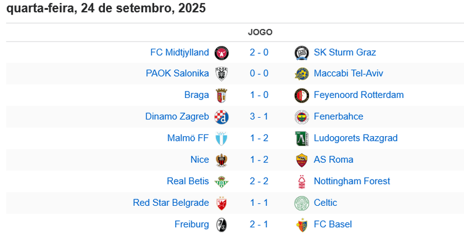Click the JOGO column header
This screenshot has height=244, width=464.
(260, 32)
